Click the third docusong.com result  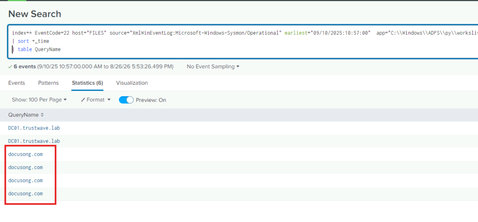coord(26,180)
